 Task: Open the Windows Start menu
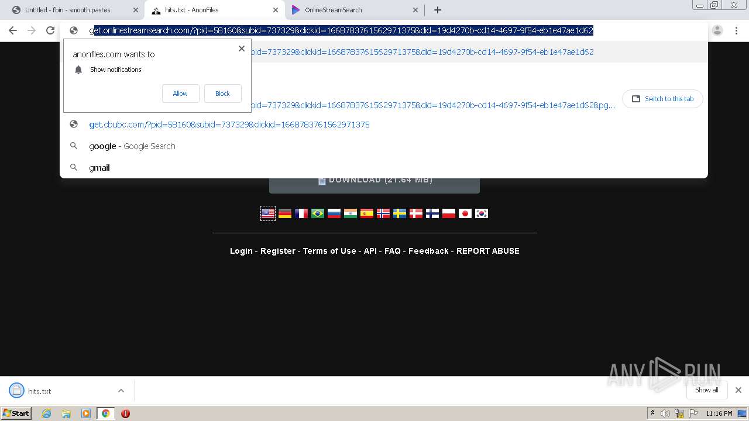coord(16,413)
